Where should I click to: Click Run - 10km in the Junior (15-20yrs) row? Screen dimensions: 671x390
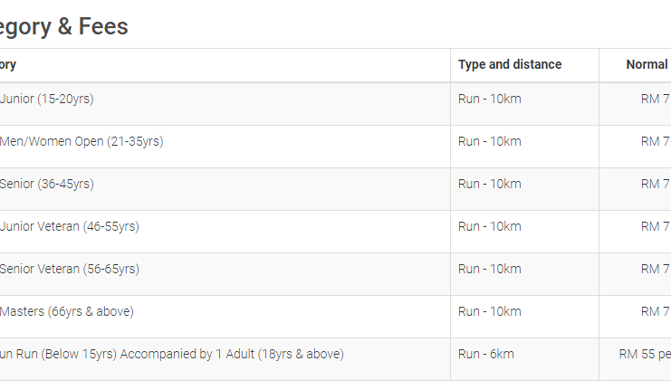(x=490, y=99)
